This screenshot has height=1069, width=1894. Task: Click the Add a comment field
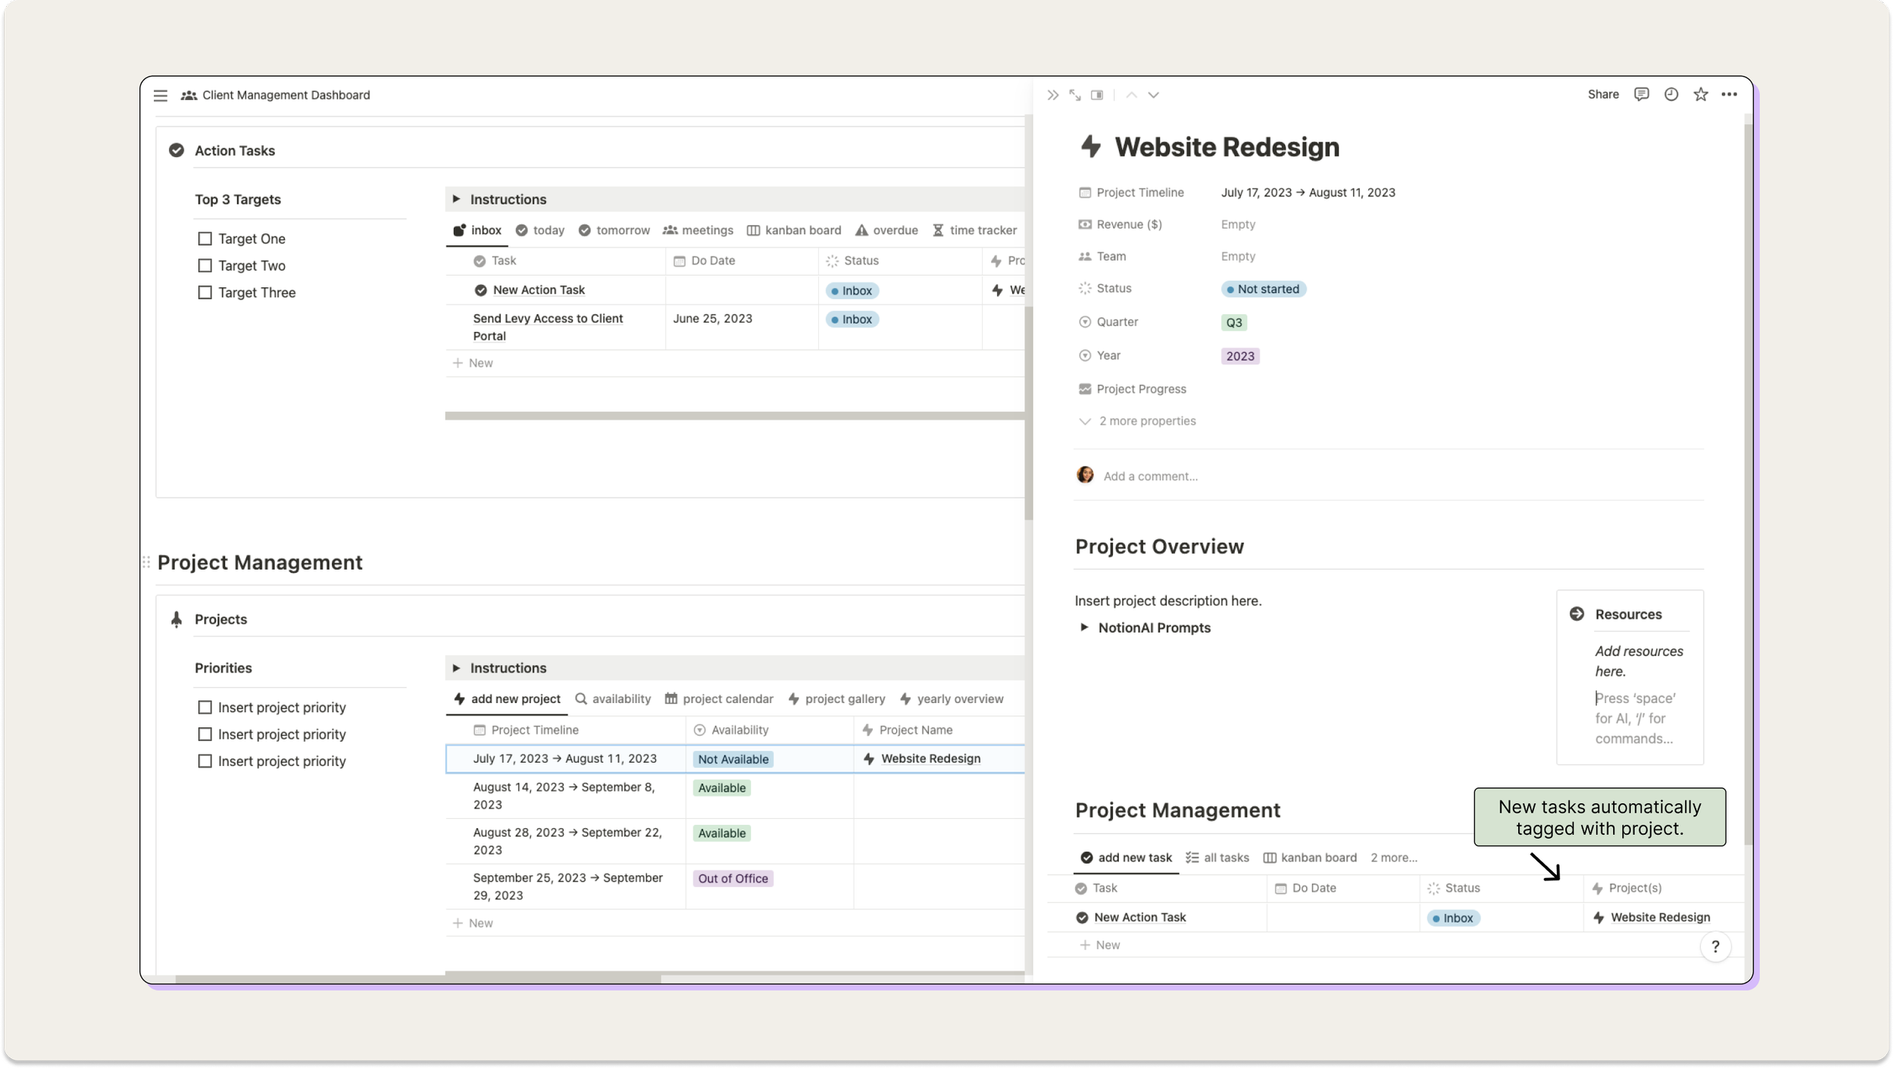[1150, 476]
